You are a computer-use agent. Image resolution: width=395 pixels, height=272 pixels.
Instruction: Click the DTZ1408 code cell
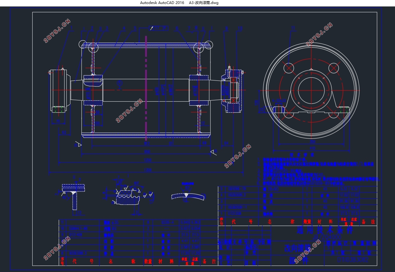tap(76, 235)
